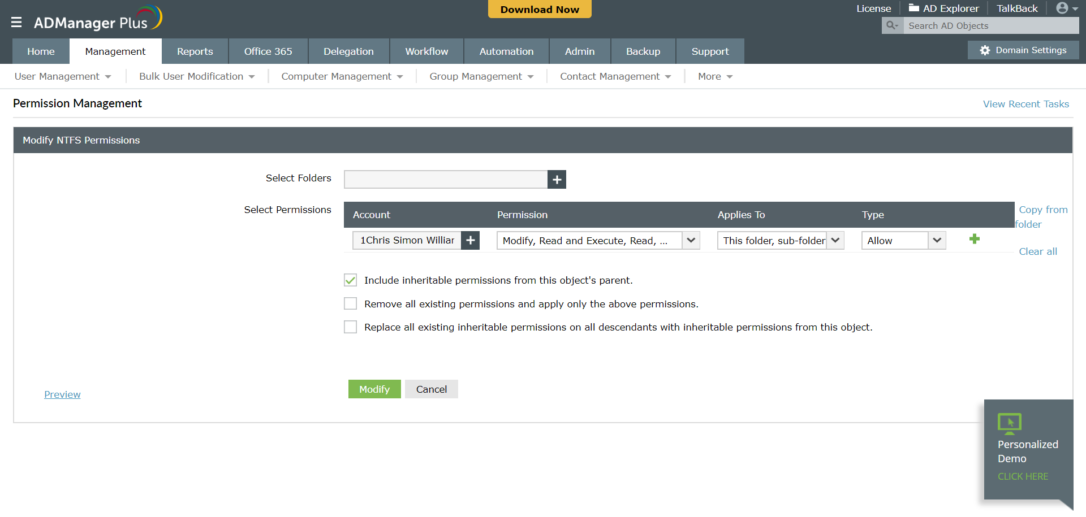1086x517 pixels.
Task: Click the Clear all link
Action: pyautogui.click(x=1038, y=251)
